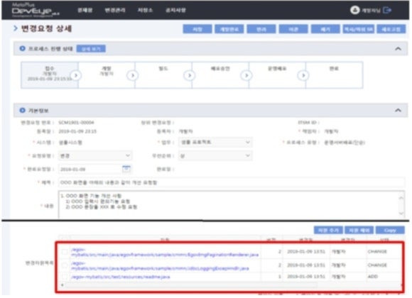412x298 pixels.
Task: Click the 자원 추가 button
Action: (328, 231)
